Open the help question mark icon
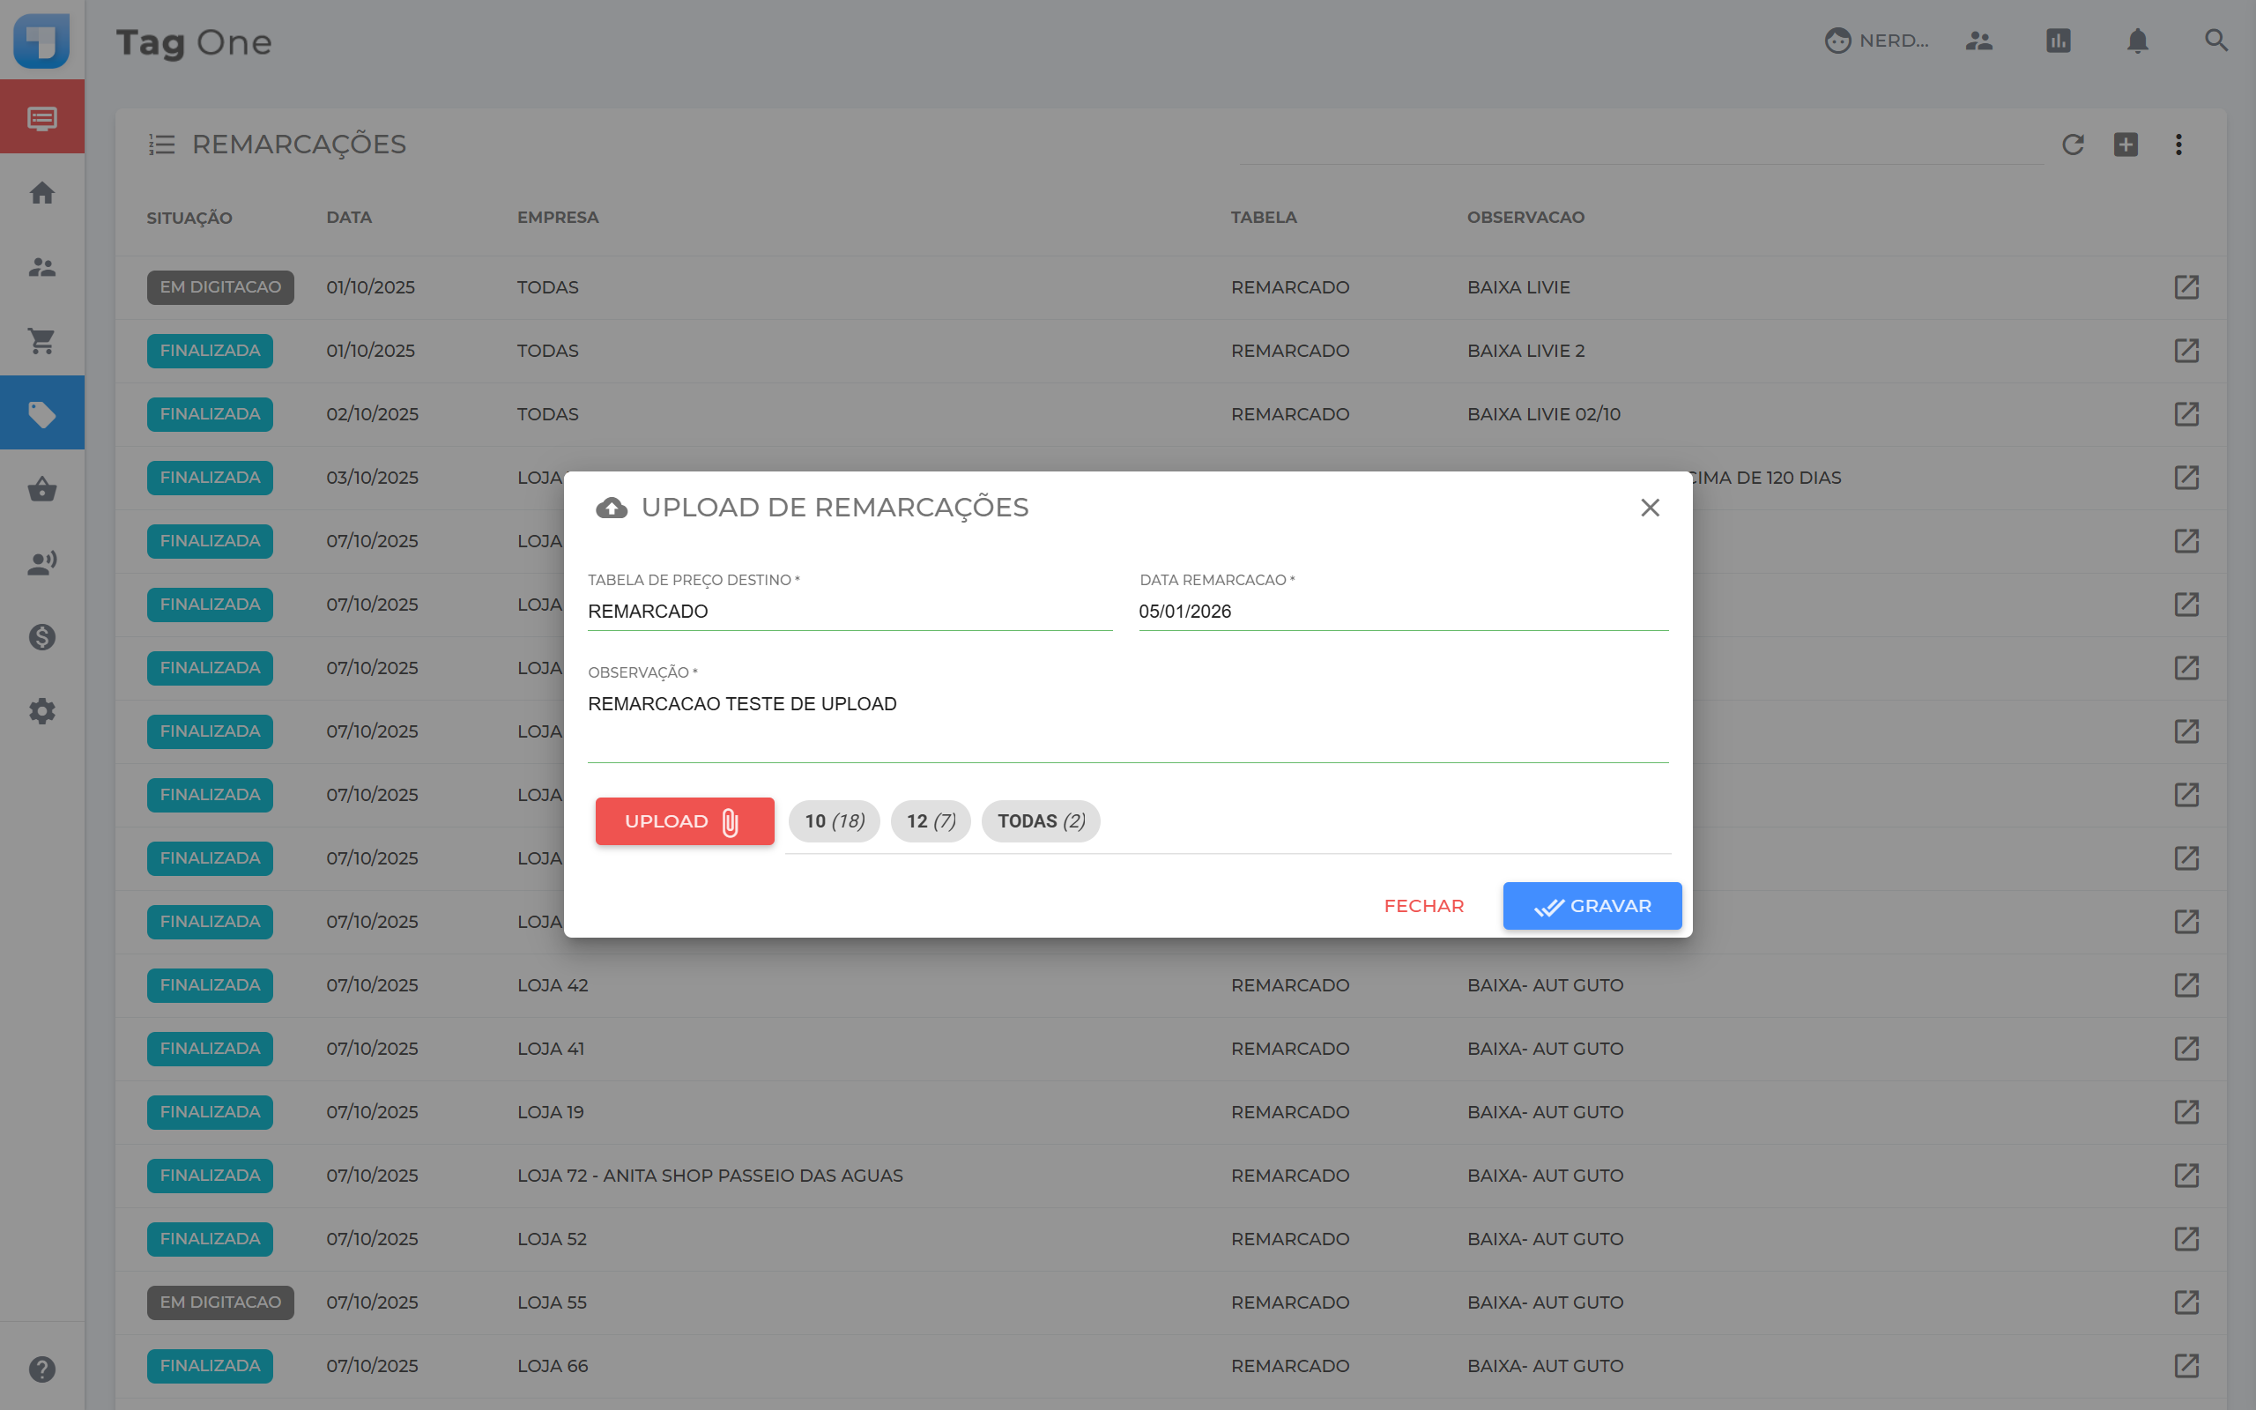Image resolution: width=2256 pixels, height=1410 pixels. click(x=42, y=1368)
